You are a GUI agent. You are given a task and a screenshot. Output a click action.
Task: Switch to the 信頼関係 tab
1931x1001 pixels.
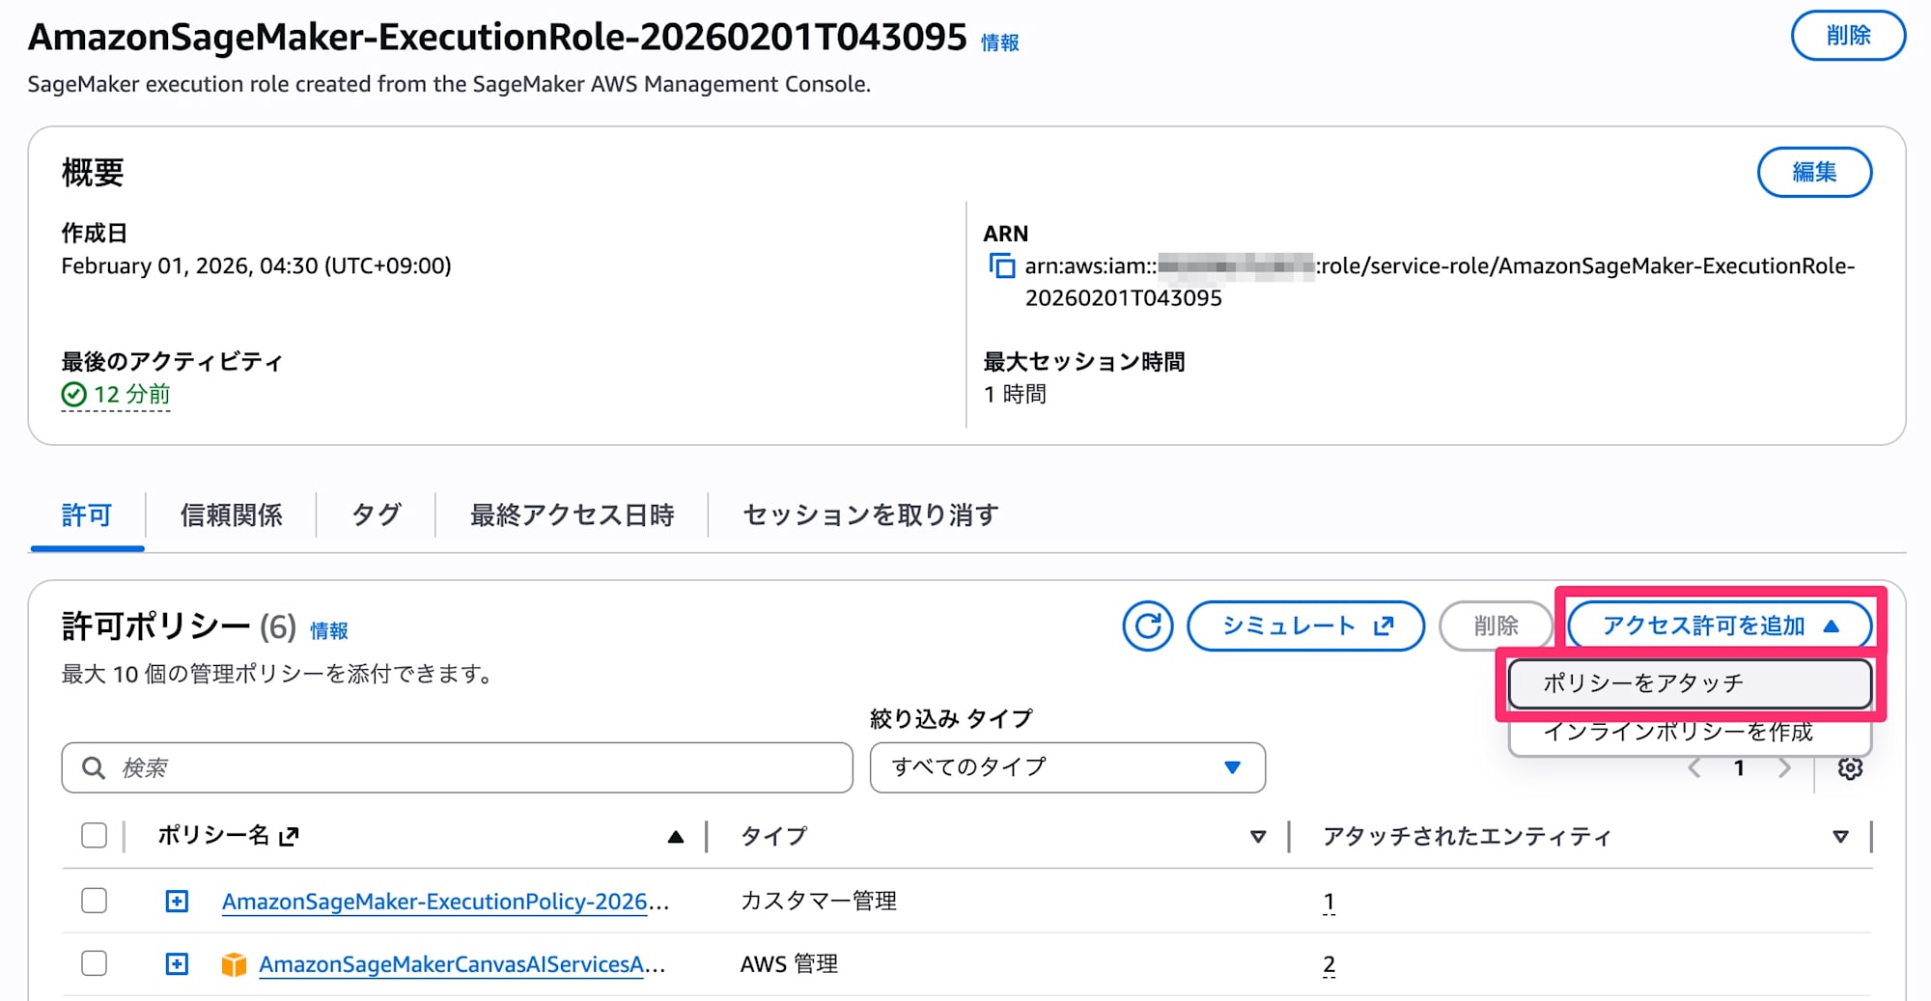(x=231, y=515)
